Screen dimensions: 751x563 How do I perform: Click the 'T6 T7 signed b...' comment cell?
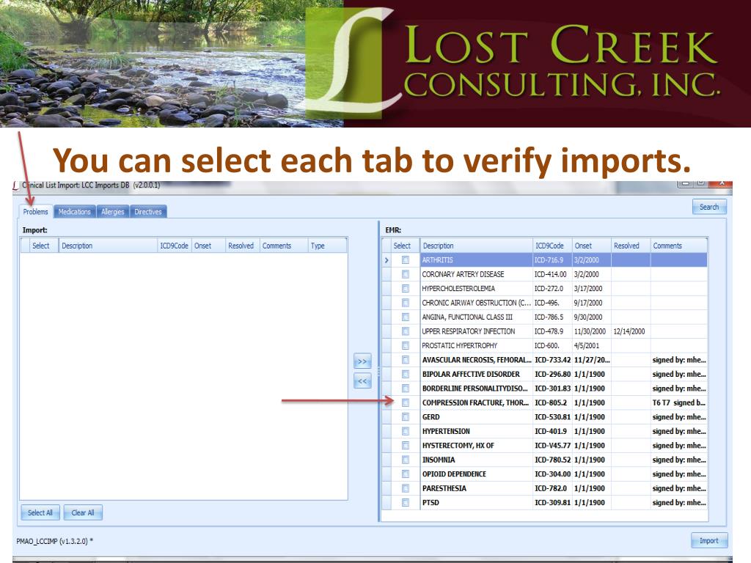tap(679, 402)
